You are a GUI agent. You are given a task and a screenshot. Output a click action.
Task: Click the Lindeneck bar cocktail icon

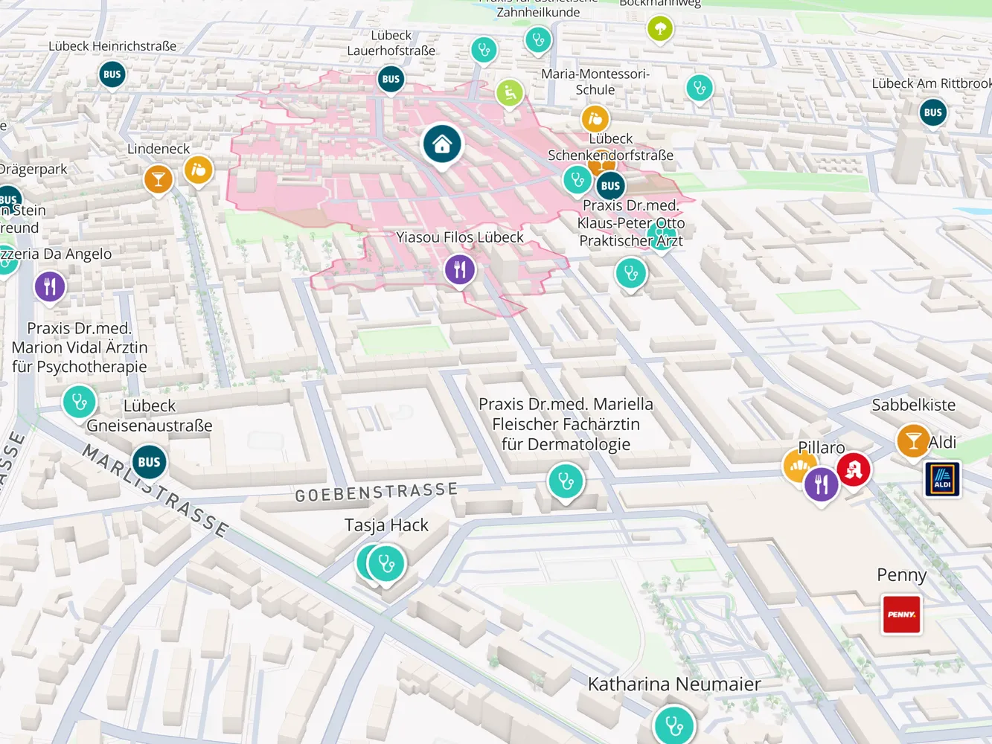159,179
